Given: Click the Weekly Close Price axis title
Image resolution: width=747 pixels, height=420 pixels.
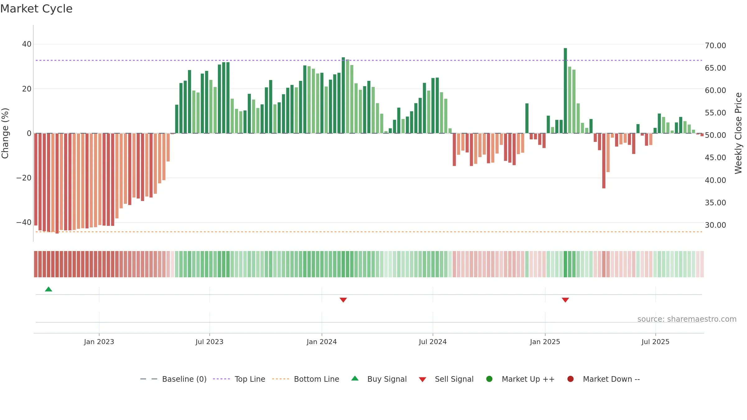Looking at the screenshot, I should [738, 133].
